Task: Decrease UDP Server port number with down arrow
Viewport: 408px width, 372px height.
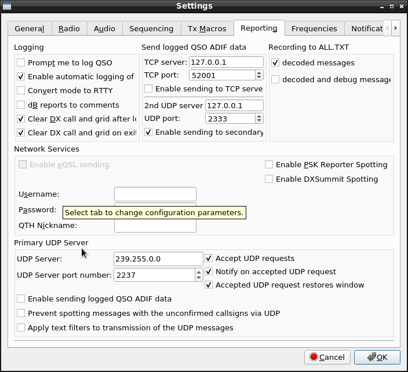Action: [x=199, y=278]
